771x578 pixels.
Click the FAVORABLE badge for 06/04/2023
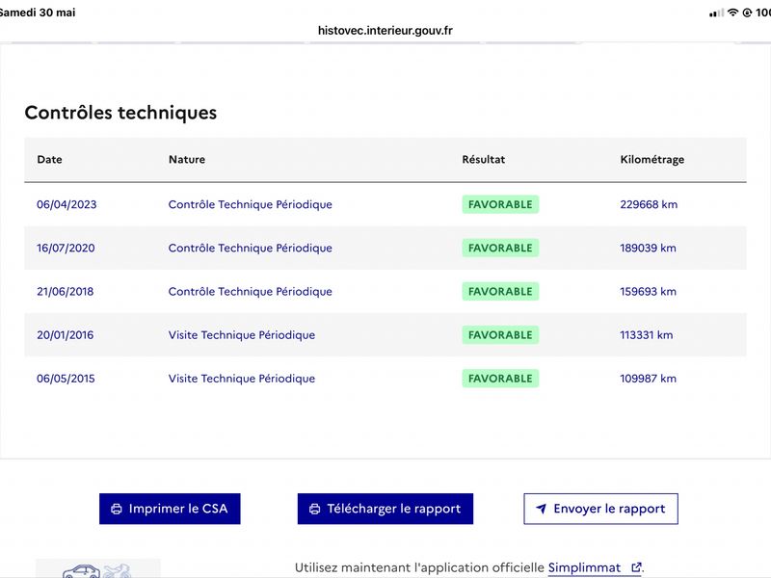[500, 204]
